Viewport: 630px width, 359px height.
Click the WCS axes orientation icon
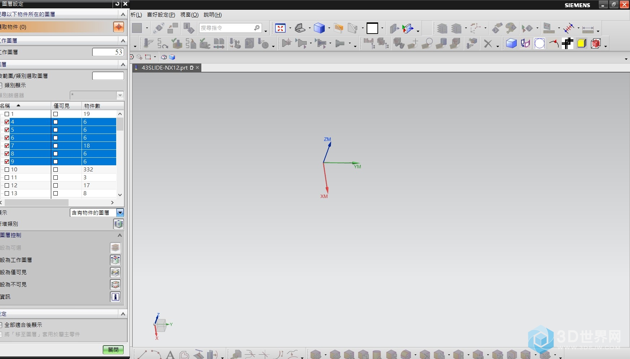pyautogui.click(x=476, y=28)
